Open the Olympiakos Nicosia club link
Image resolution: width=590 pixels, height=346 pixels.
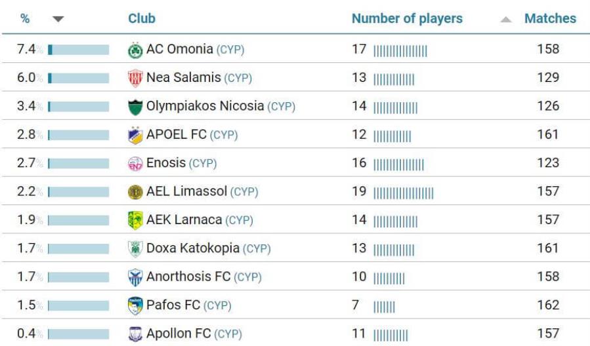point(205,106)
